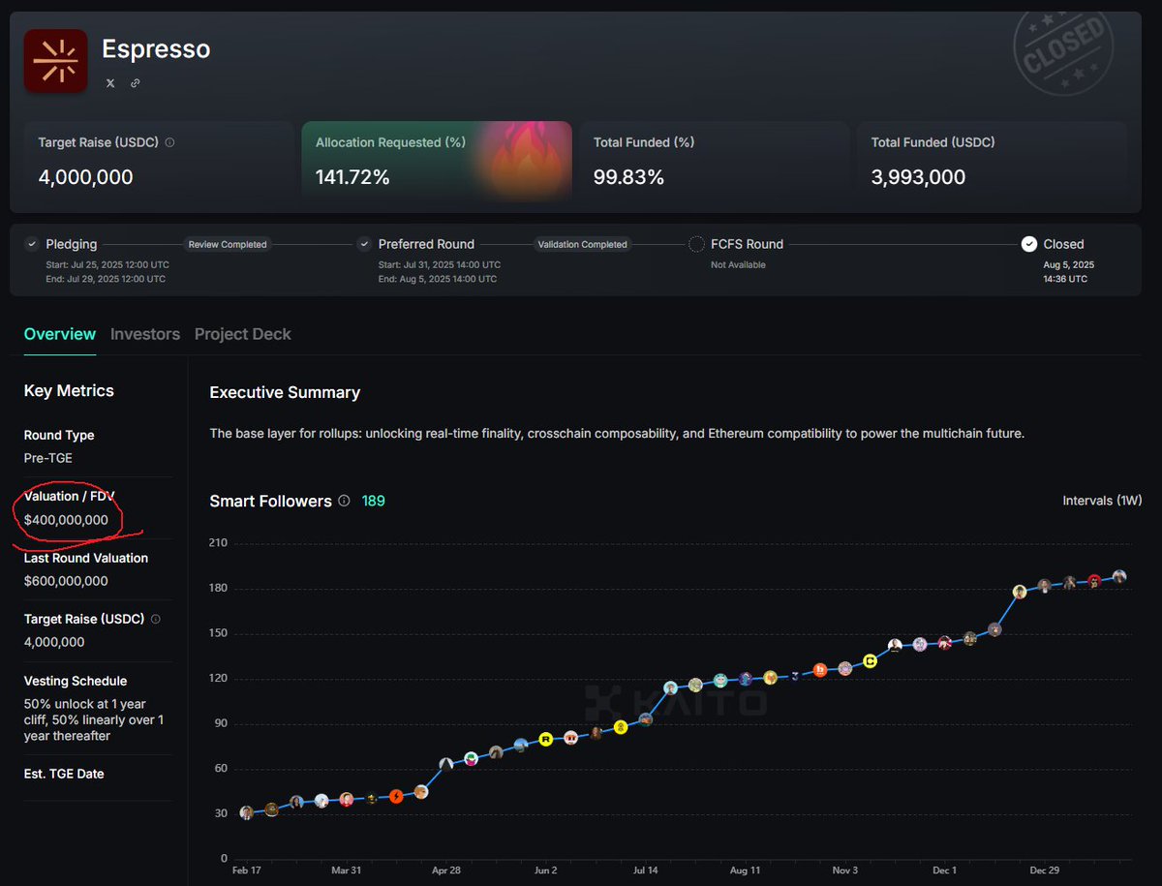Click the Key Metrics heading
1162x886 pixels.
69,390
